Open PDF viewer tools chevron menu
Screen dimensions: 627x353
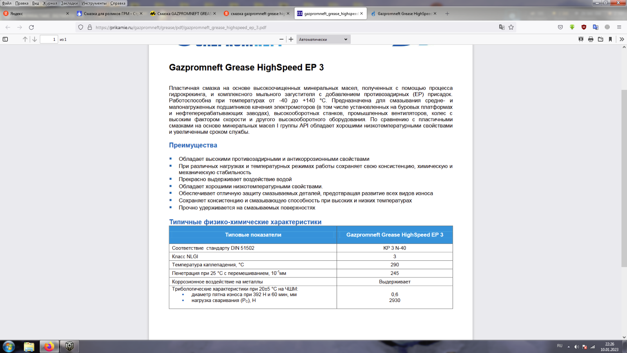[x=622, y=39]
